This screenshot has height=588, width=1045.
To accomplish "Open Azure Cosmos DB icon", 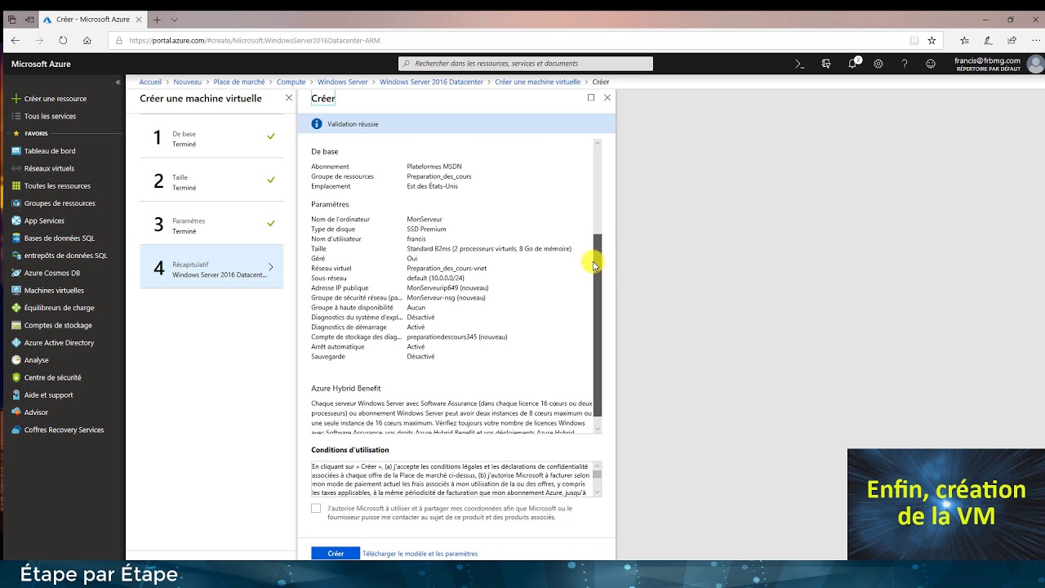I will click(x=16, y=273).
